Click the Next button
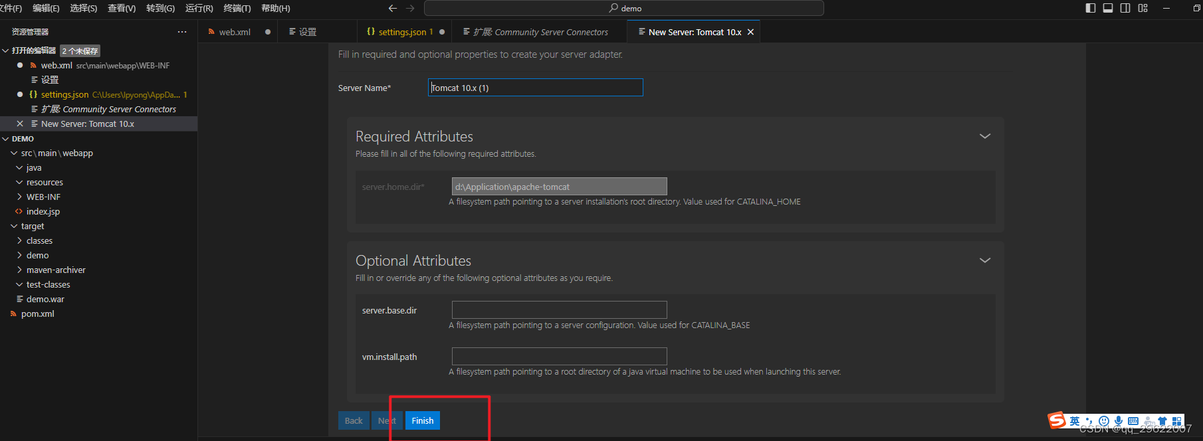This screenshot has width=1203, height=441. tap(387, 420)
